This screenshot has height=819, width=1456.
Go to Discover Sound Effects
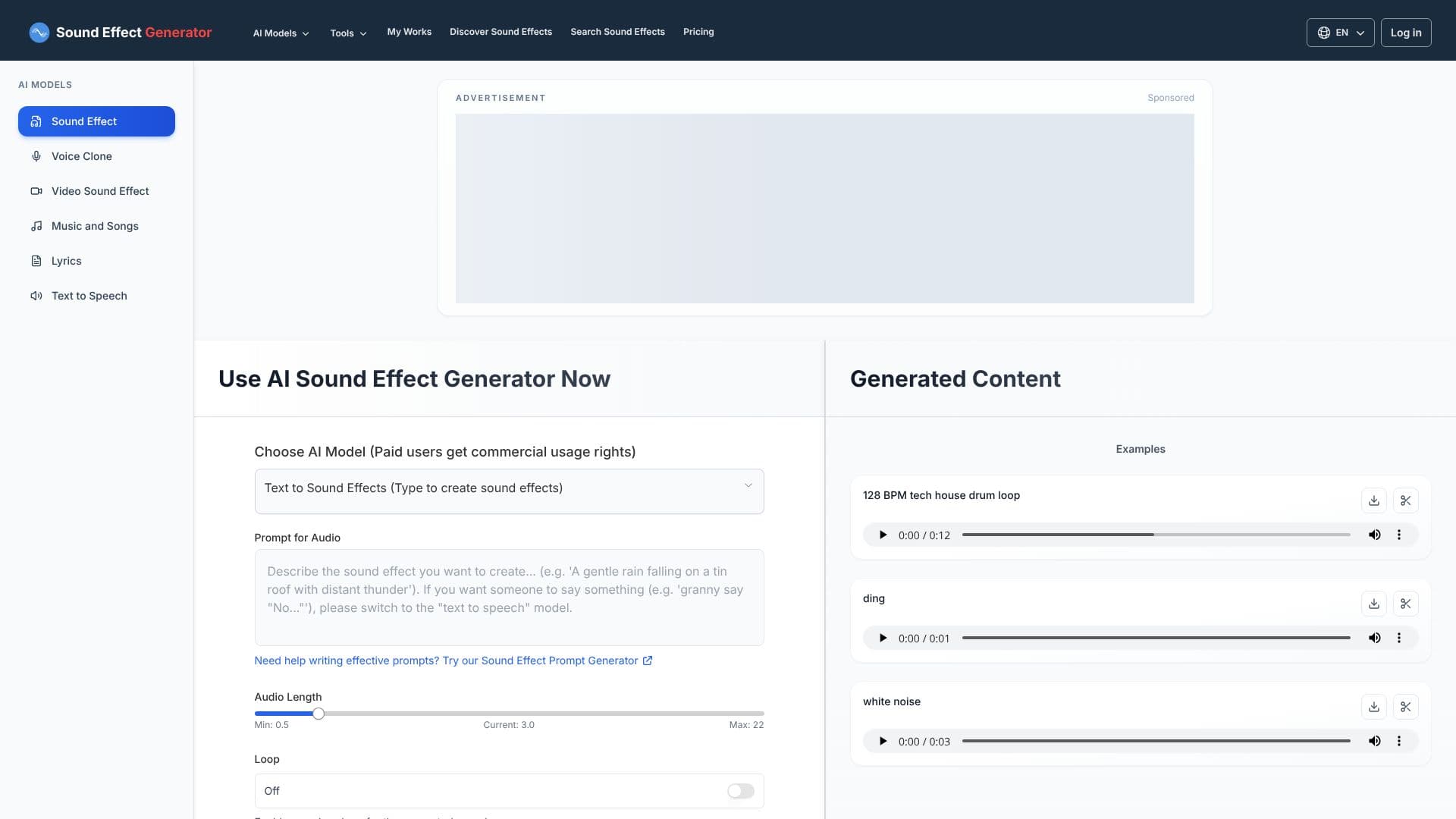click(x=500, y=32)
